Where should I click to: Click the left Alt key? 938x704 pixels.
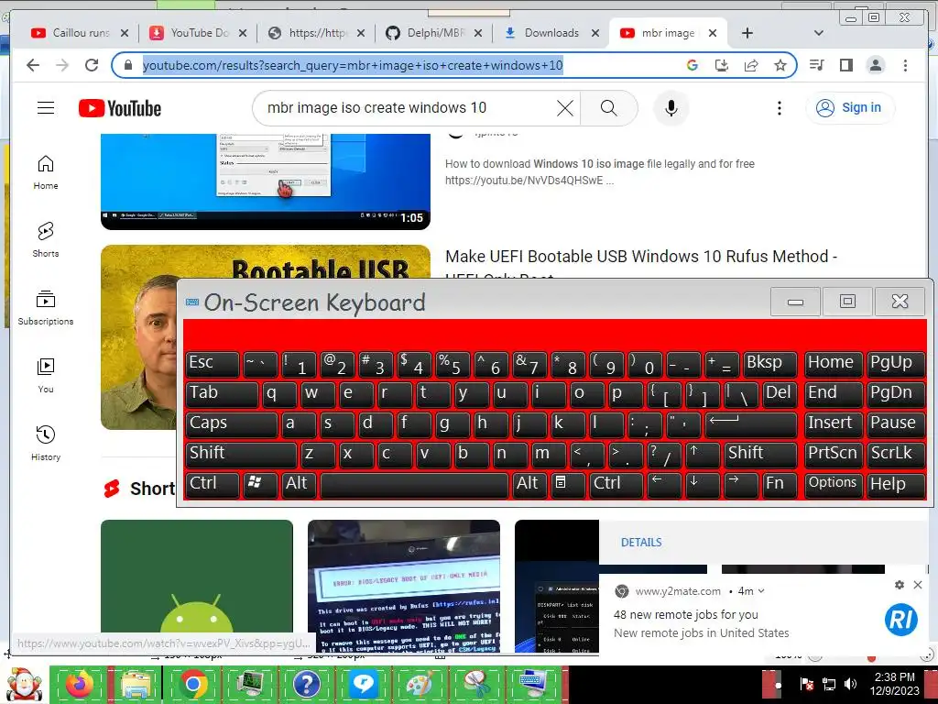(300, 485)
